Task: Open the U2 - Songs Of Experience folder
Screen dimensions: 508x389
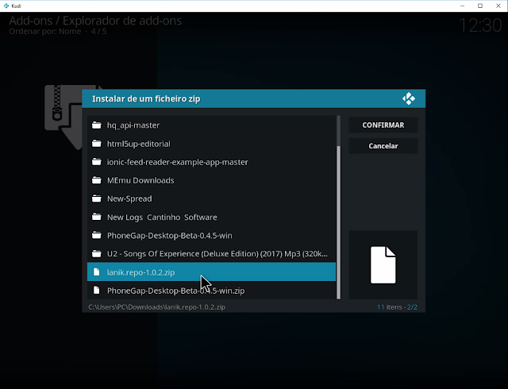Action: coord(212,253)
